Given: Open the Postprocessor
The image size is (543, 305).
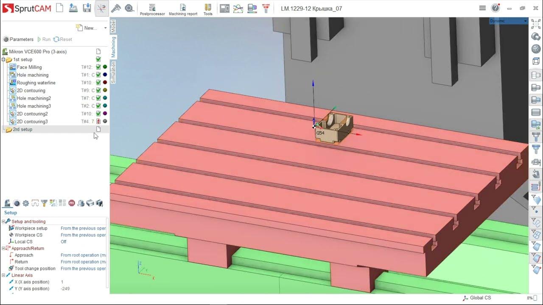Looking at the screenshot, I should coord(152,9).
